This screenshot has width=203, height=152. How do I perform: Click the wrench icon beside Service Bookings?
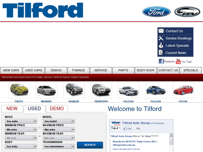click(161, 38)
